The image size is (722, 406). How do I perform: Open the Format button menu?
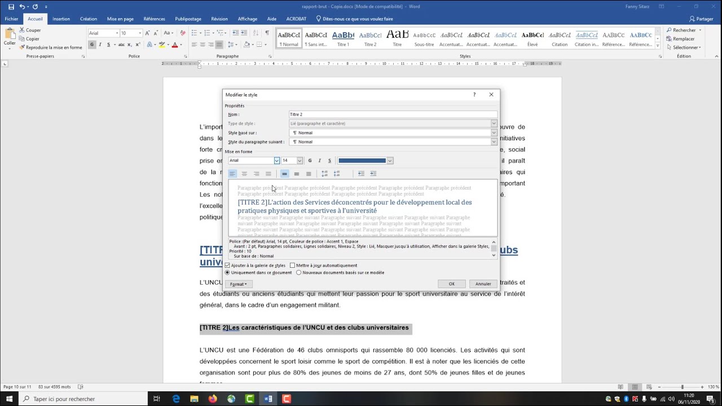pos(239,284)
